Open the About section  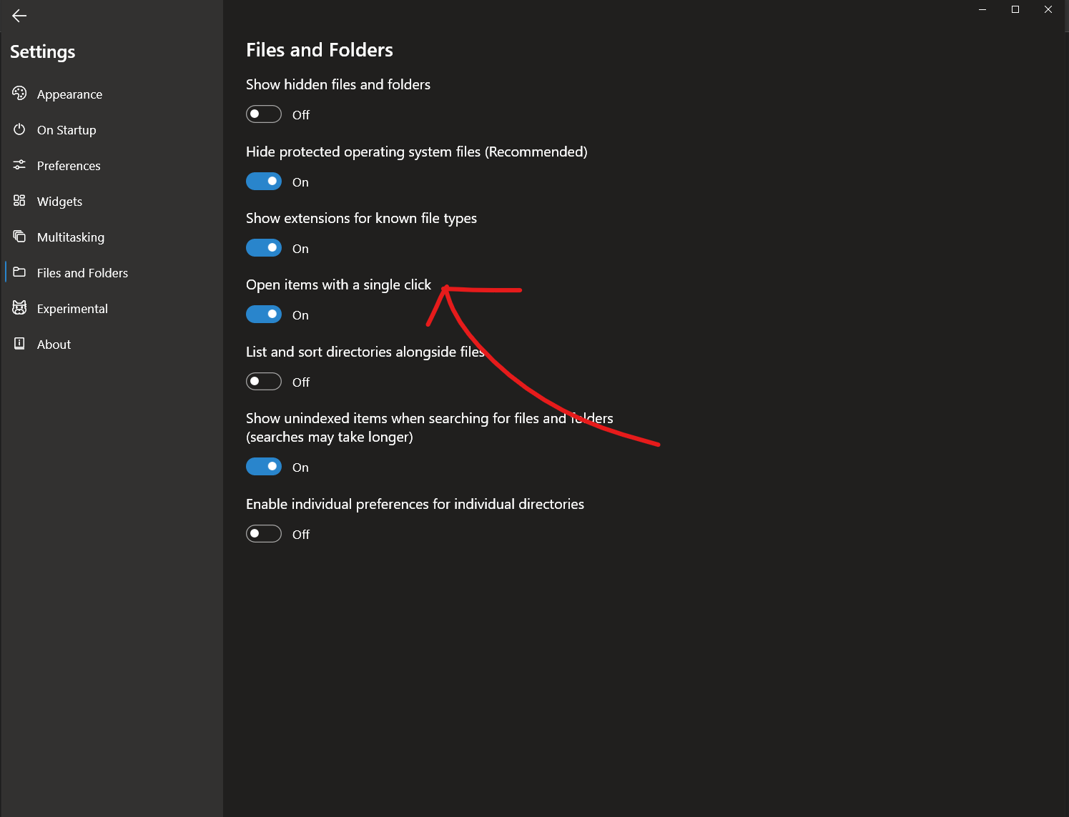point(53,344)
